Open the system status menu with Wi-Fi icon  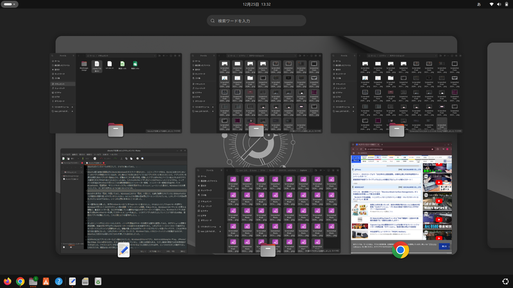click(x=499, y=4)
